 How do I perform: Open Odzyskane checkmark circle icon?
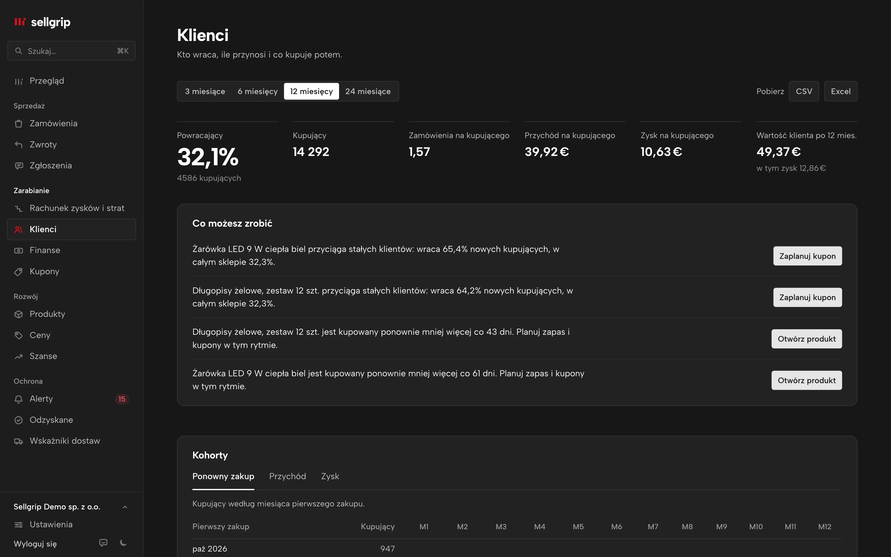[18, 420]
